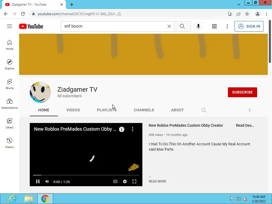Share this page from the address bar
Screen dimensions: 272x204
239,14
